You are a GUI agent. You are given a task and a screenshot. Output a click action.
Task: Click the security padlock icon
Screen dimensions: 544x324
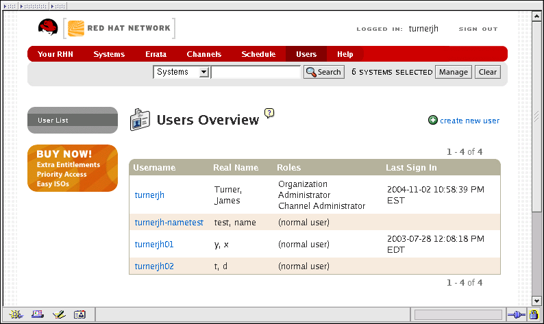(534, 314)
